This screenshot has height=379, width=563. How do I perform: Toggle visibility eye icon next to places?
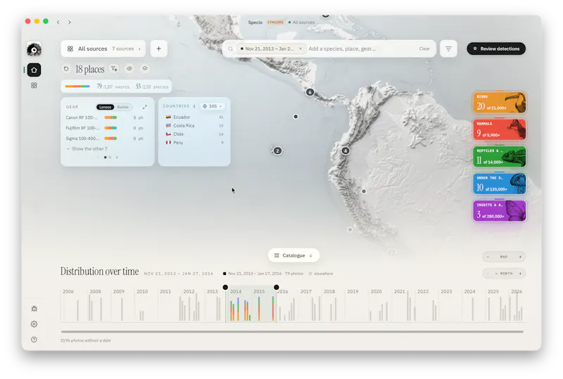point(129,68)
